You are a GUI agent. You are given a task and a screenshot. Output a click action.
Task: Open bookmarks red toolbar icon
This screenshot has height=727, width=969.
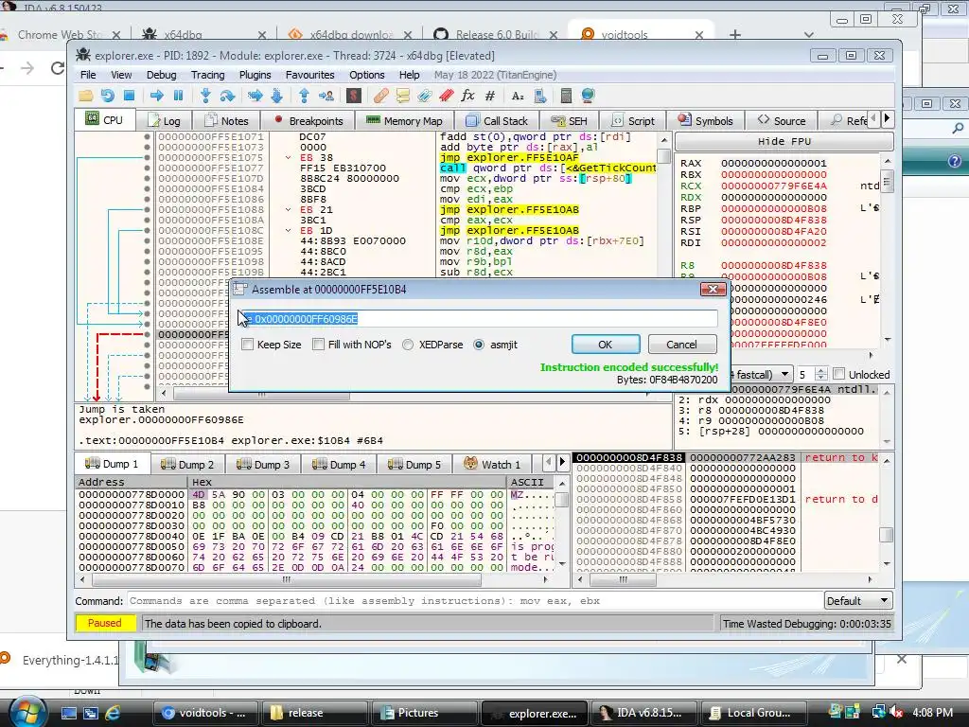click(x=447, y=96)
